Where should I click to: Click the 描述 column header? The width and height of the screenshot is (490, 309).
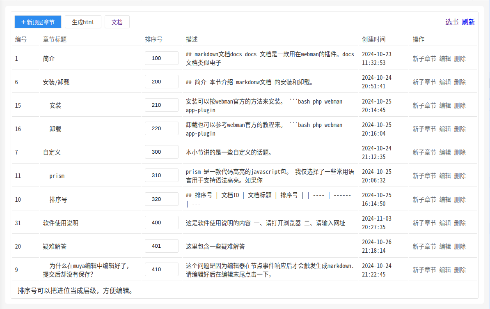coord(192,39)
